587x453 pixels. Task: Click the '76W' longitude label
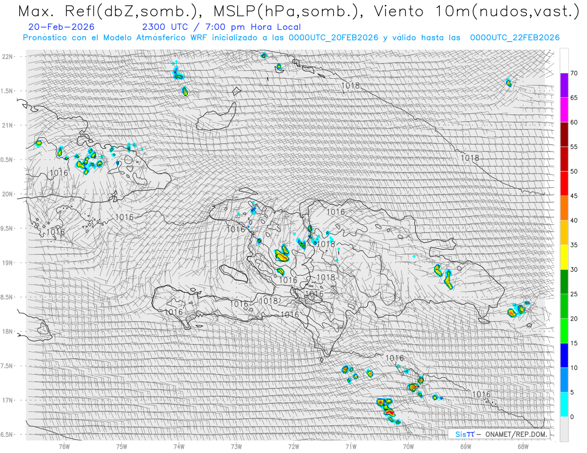(65, 446)
